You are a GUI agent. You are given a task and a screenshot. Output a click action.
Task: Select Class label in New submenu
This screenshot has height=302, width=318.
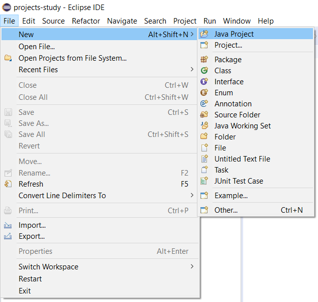pyautogui.click(x=223, y=71)
